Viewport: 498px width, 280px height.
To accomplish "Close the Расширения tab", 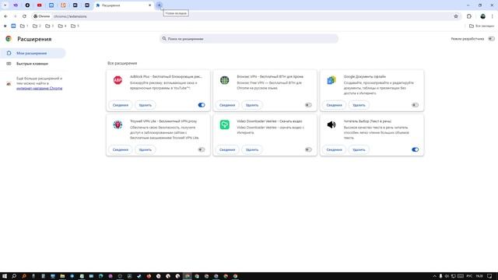I will pyautogui.click(x=150, y=5).
